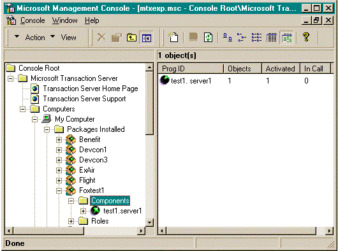The height and width of the screenshot is (251, 338).
Task: Click tree pane vertical scrollbar up arrow
Action: click(149, 67)
